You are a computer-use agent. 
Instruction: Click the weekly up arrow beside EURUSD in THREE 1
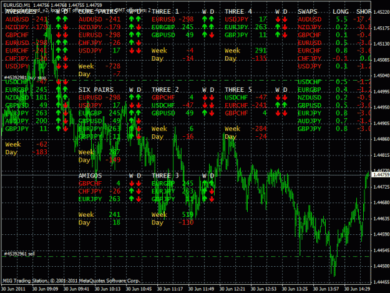click(x=205, y=19)
